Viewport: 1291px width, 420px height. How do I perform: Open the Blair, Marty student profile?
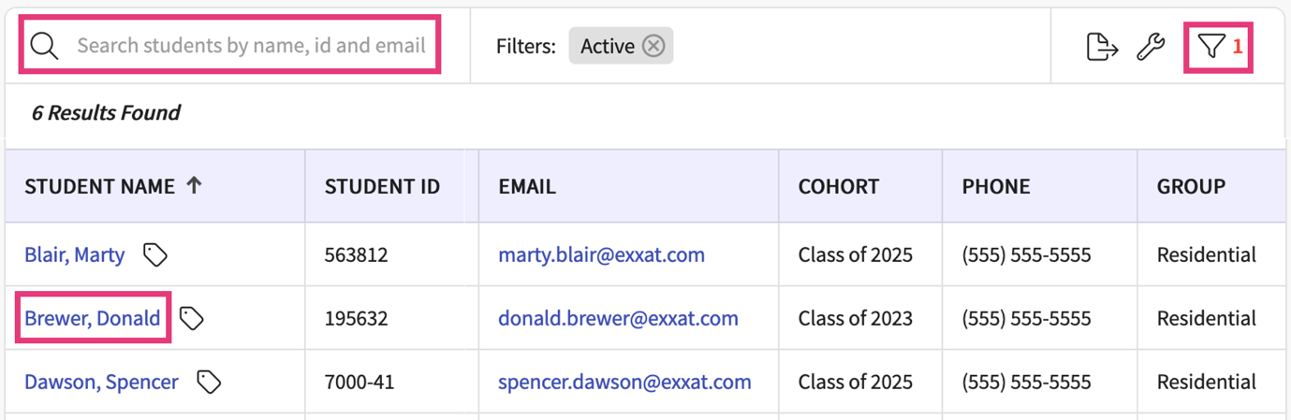[74, 254]
